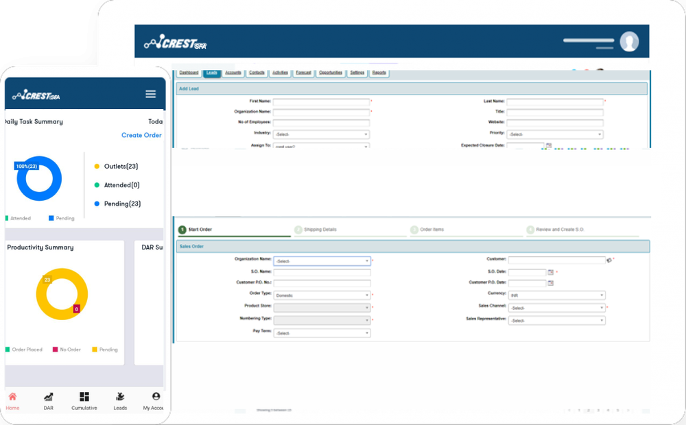686x425 pixels.
Task: Open the Product Store dropdown
Action: (322, 308)
